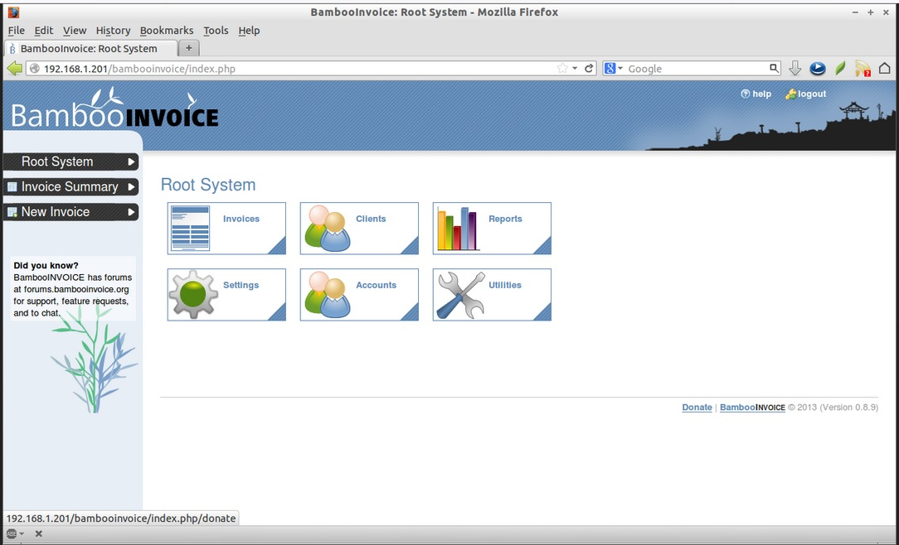Bookmark this page with the star icon
The width and height of the screenshot is (899, 545).
click(x=562, y=69)
